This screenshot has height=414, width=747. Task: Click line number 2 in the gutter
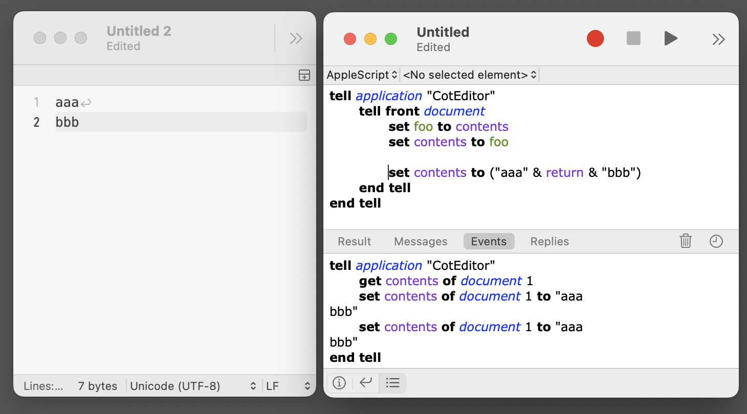[x=36, y=122]
